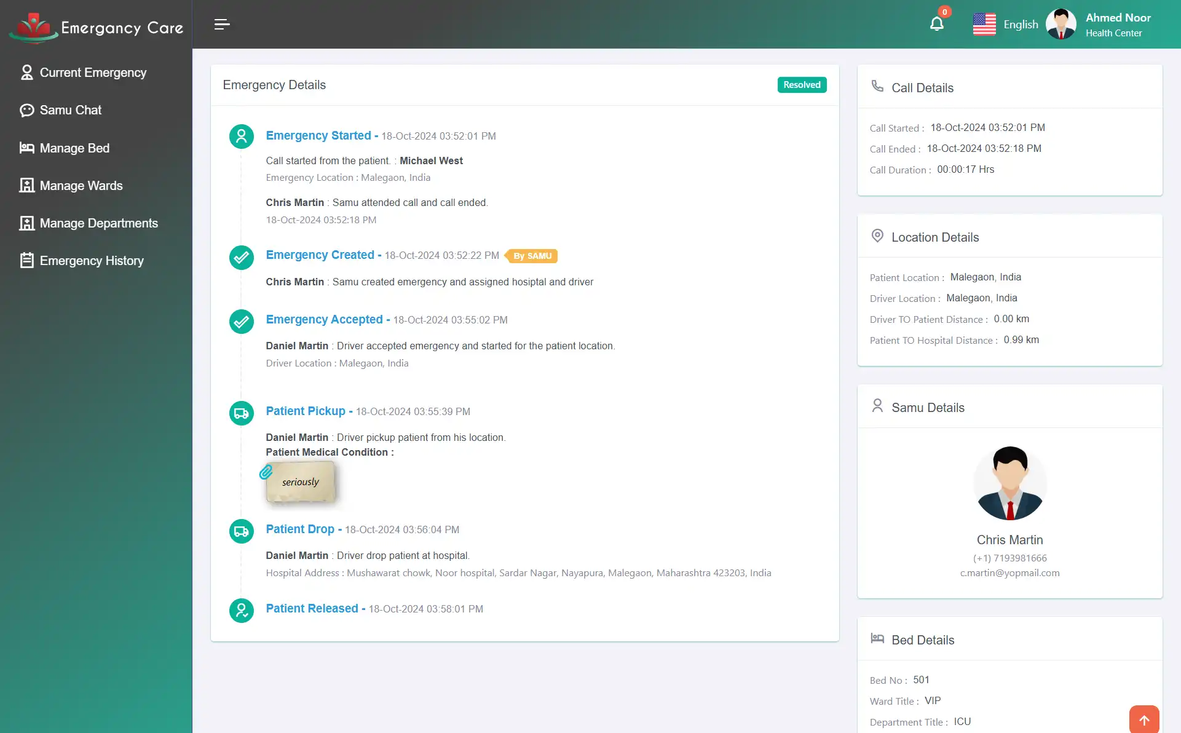Image resolution: width=1181 pixels, height=733 pixels.
Task: Toggle the sidebar hamburger menu icon
Action: pyautogui.click(x=222, y=24)
